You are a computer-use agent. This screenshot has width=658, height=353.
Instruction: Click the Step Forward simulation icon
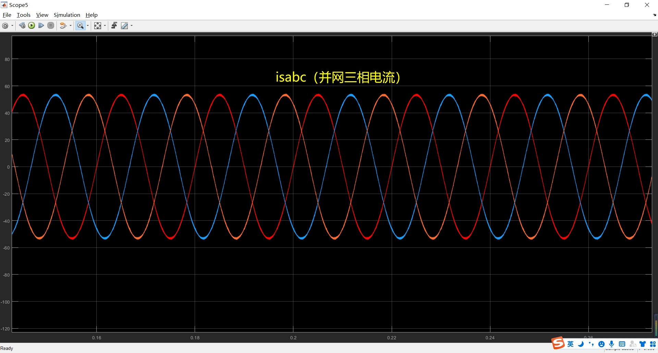point(41,26)
